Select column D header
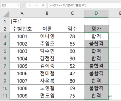Image resolution: width=121 pixels, height=101 pixels. (96, 14)
